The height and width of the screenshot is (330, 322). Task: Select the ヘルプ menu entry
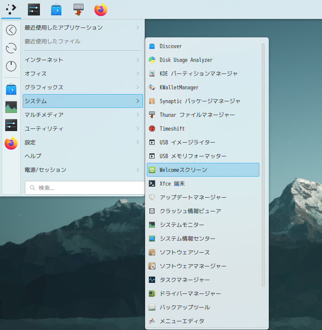33,156
